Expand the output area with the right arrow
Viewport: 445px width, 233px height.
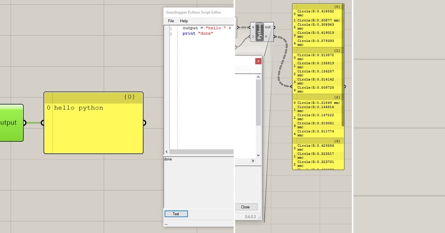tap(253, 160)
